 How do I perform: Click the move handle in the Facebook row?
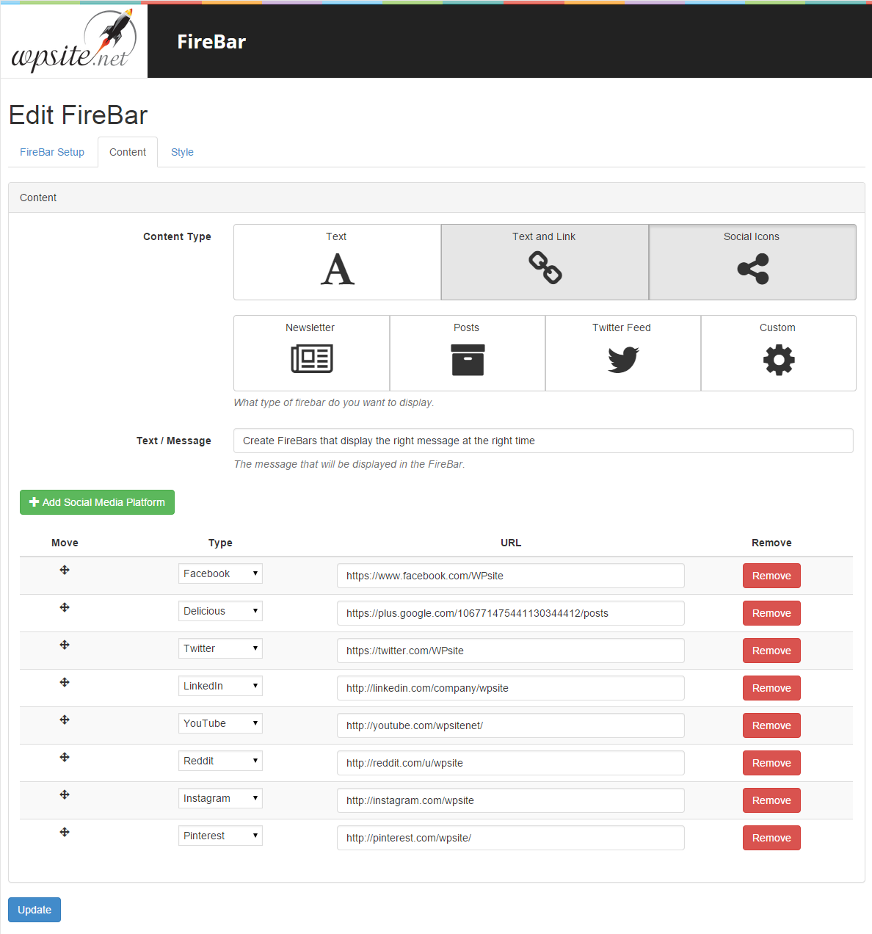pos(65,570)
